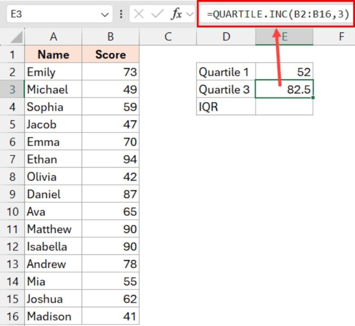Click the green fill handle on cell E3
Image resolution: width=355 pixels, height=326 pixels.
coord(313,98)
